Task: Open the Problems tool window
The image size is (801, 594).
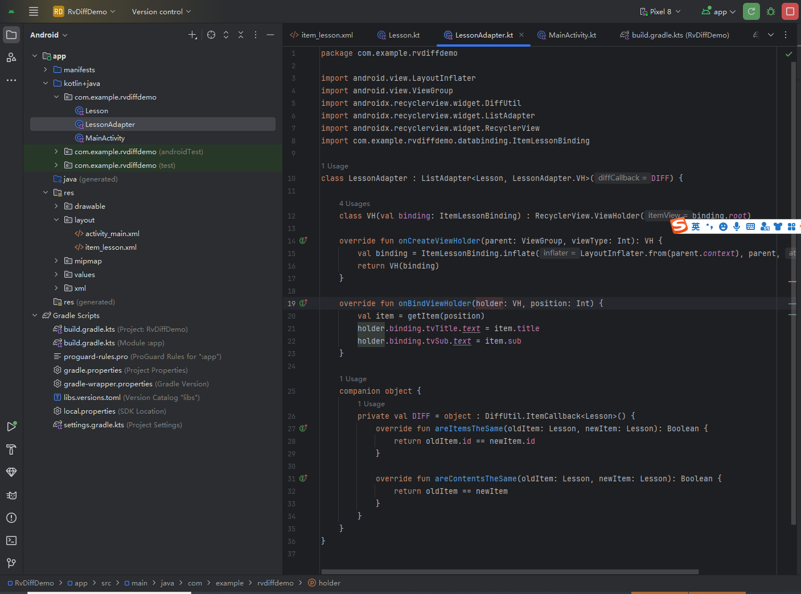Action: [x=11, y=518]
